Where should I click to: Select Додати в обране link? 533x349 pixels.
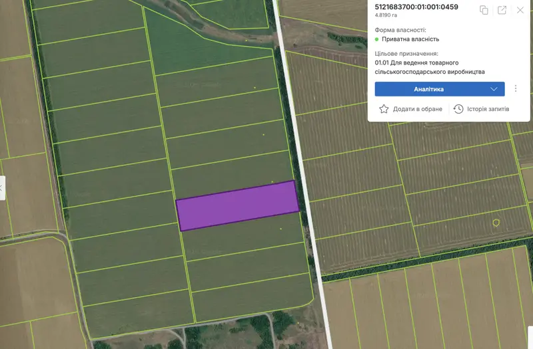[418, 109]
